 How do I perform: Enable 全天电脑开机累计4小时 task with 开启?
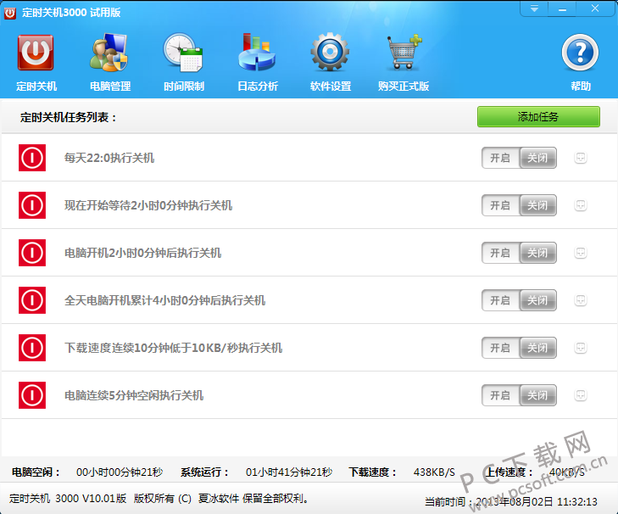pos(500,300)
